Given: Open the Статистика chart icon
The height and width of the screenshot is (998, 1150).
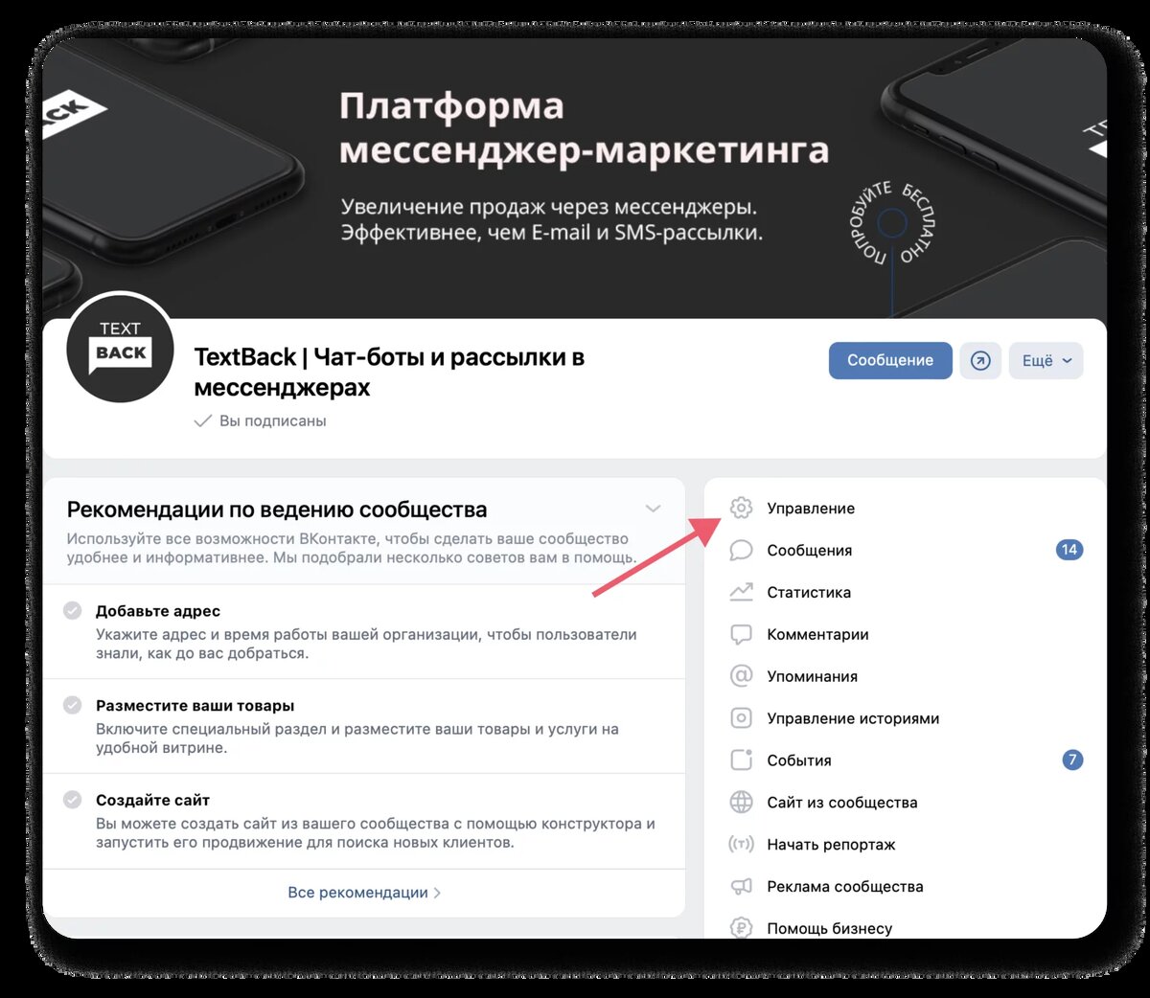Looking at the screenshot, I should [x=741, y=592].
